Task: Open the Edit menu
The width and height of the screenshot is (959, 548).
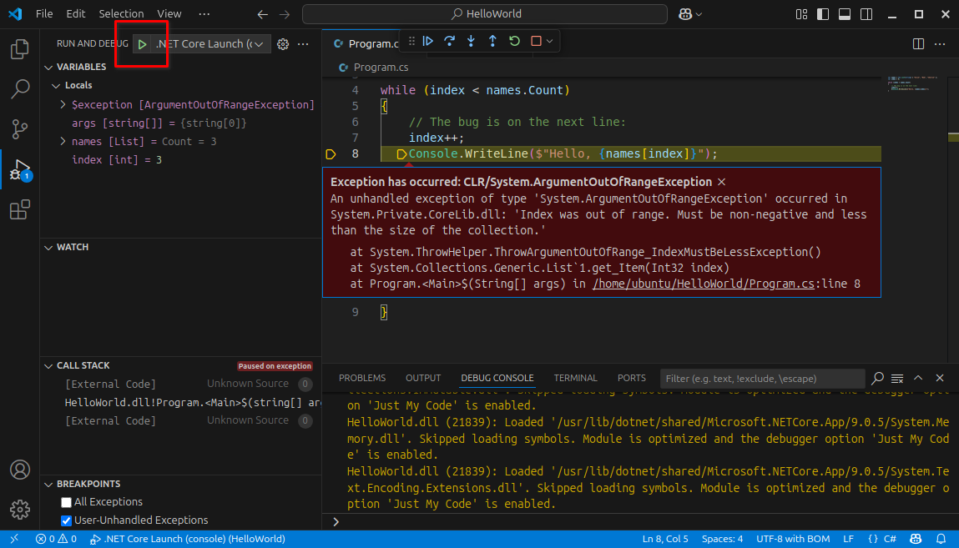Action: pos(75,13)
